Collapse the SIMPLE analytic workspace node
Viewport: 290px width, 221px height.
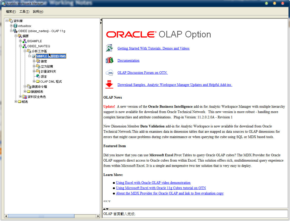click(x=29, y=56)
